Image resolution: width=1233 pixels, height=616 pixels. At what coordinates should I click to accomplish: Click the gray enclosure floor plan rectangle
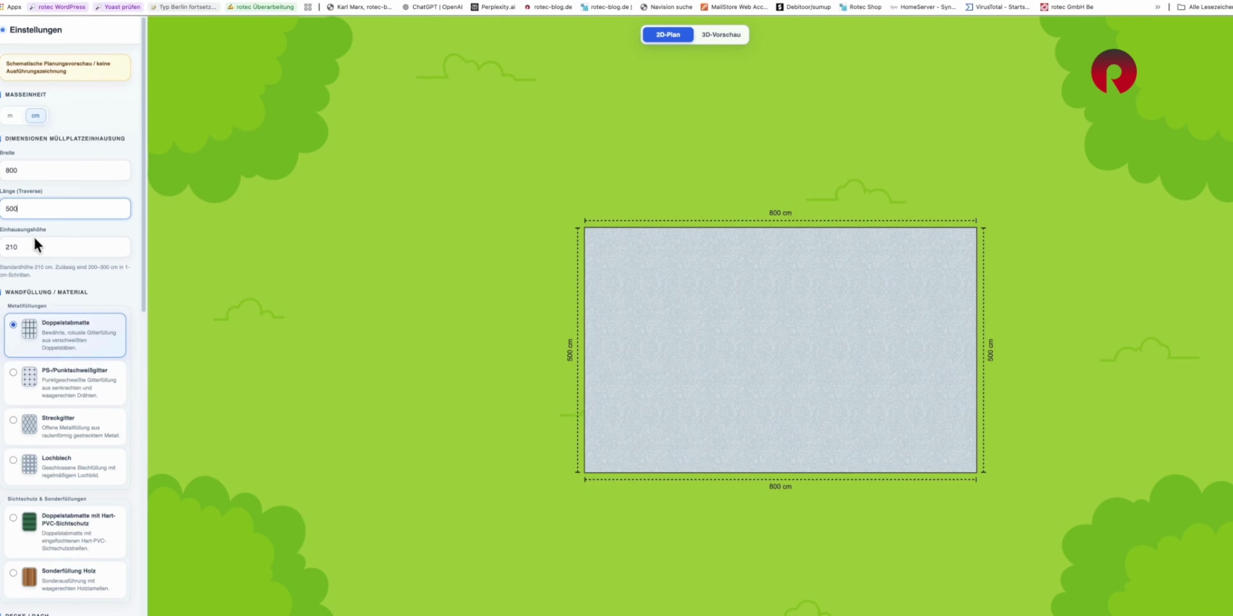[780, 350]
